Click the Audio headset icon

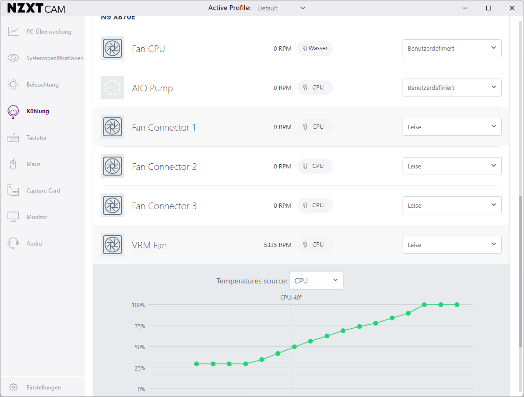[x=13, y=244]
